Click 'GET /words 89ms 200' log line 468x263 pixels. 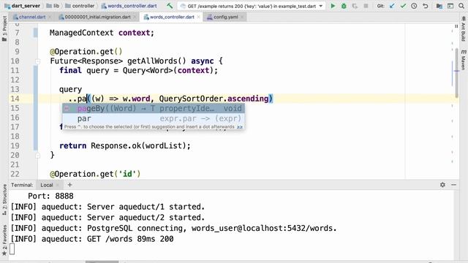[x=92, y=239]
